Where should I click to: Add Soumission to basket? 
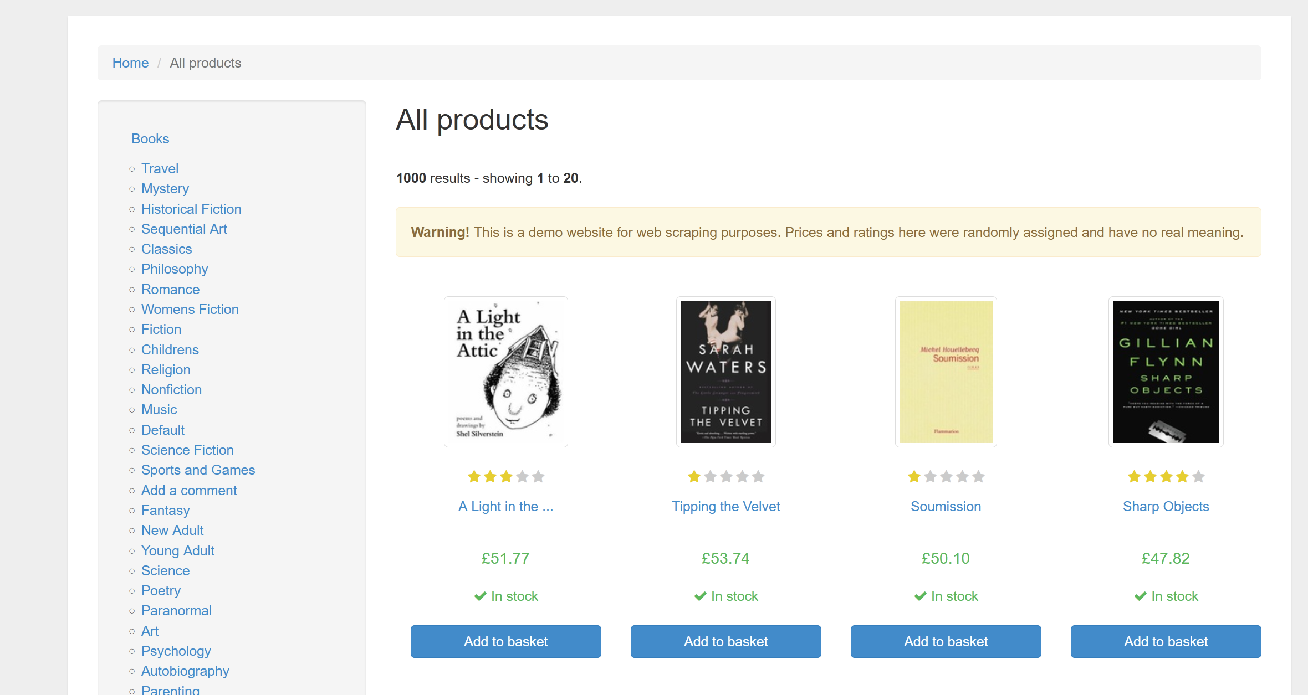(x=946, y=642)
